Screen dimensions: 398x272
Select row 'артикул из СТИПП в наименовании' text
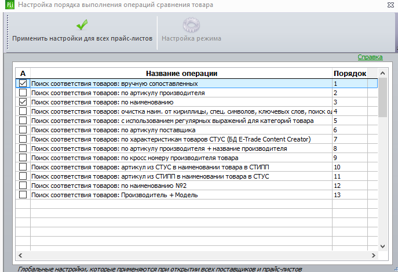click(x=150, y=176)
